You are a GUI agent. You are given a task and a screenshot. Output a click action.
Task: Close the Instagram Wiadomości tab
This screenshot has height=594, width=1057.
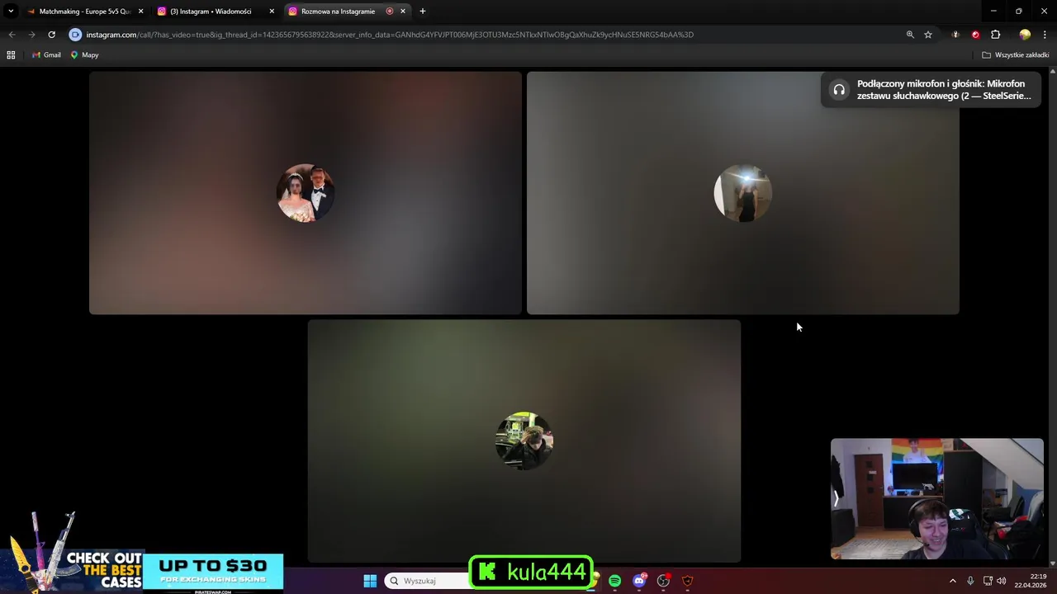[x=272, y=12]
